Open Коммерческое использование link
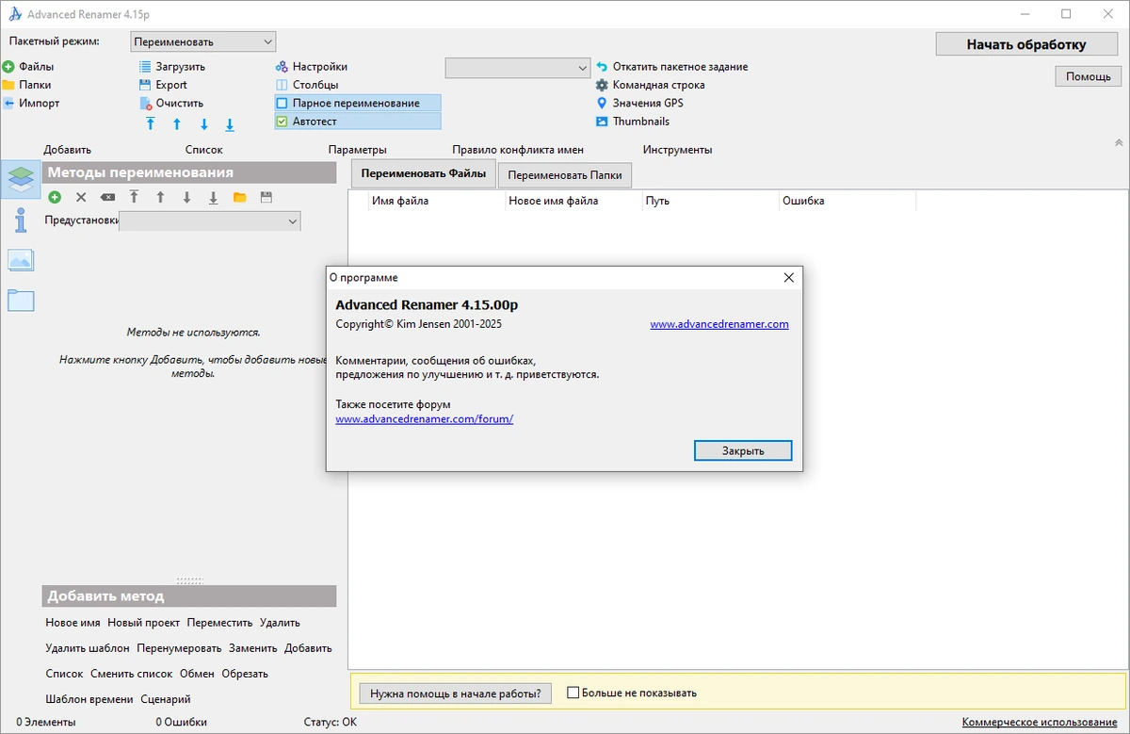The image size is (1130, 734). [1040, 722]
